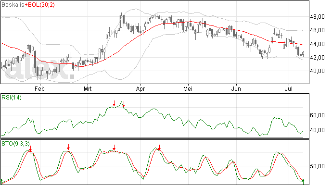This screenshot has height=186, width=332.
Task: Click the early February red arrow in STO panel
Action: 30,149
